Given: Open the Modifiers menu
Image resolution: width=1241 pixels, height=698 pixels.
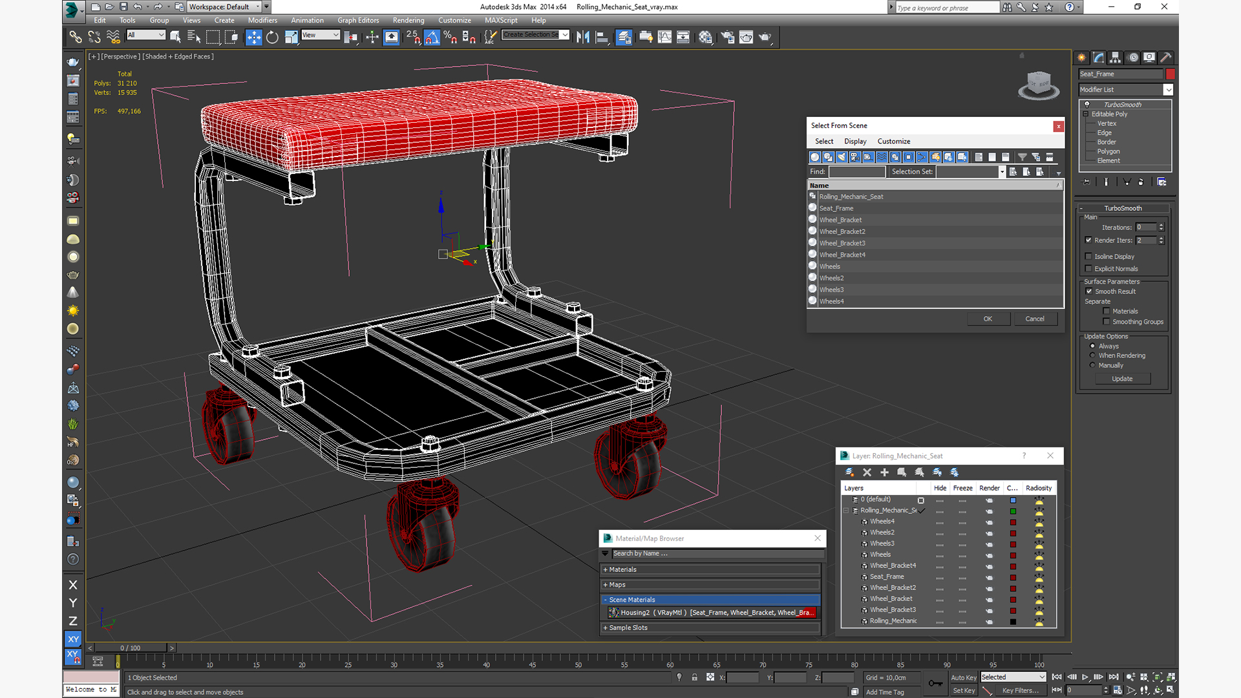Looking at the screenshot, I should click(x=262, y=20).
